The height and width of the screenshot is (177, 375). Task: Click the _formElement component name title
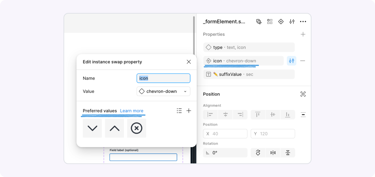click(224, 21)
